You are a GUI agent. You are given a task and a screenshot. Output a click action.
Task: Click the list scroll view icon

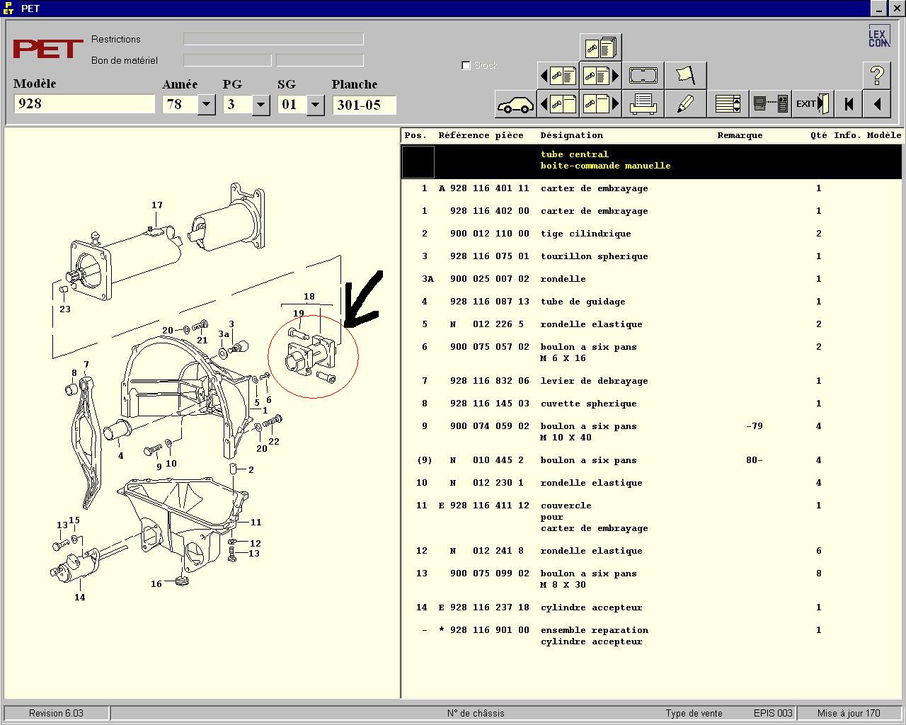727,104
